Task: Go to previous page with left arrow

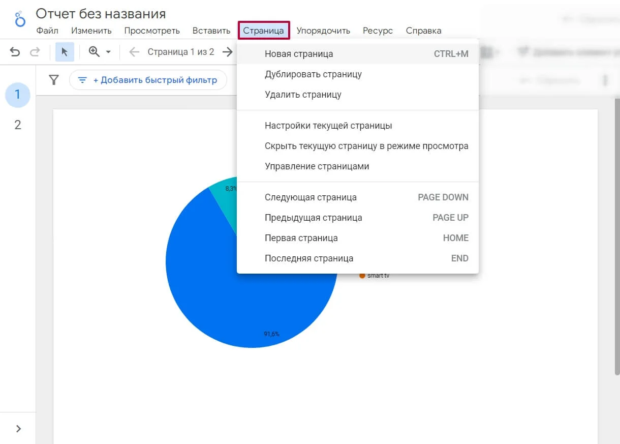Action: pyautogui.click(x=134, y=52)
